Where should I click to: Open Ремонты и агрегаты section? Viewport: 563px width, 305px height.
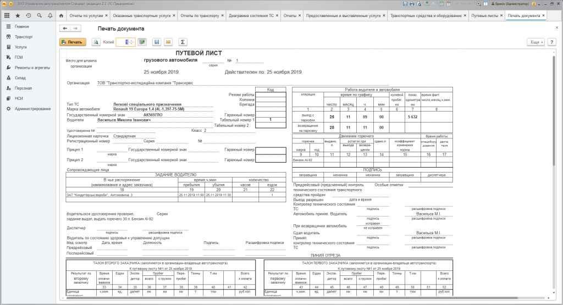click(x=29, y=68)
